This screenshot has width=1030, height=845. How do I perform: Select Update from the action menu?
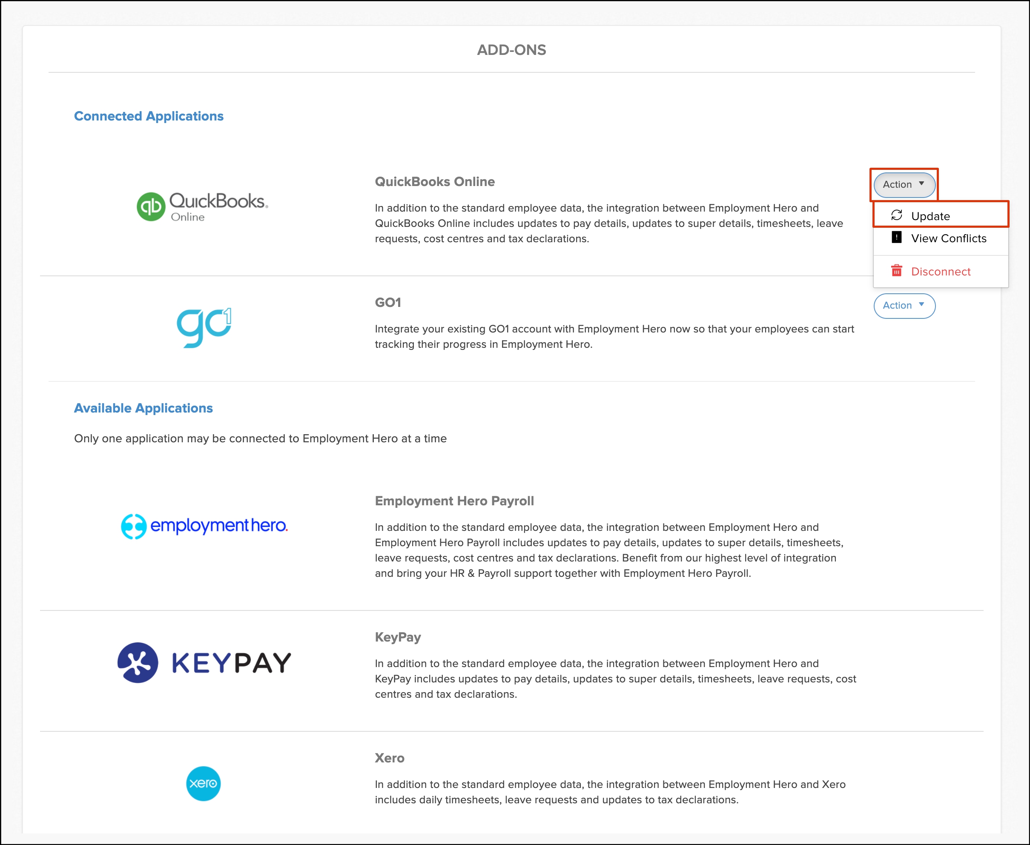click(x=930, y=216)
